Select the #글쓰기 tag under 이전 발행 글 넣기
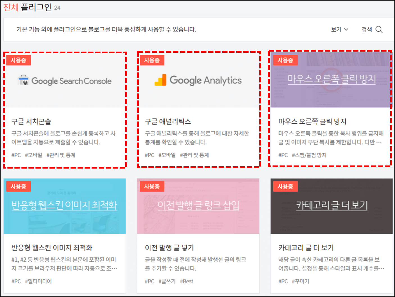 [167, 281]
